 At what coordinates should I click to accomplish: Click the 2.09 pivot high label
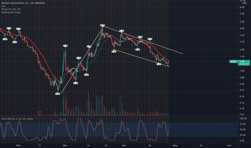pos(89,46)
